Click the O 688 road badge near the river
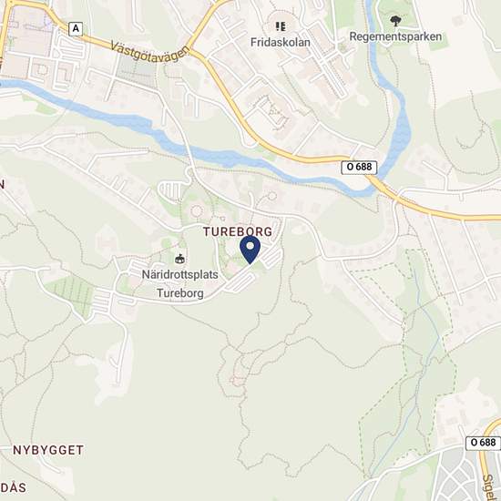 click(x=359, y=167)
